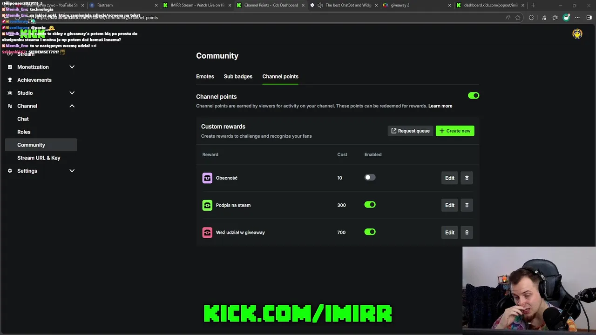596x335 pixels.
Task: Click the cost value 700
Action: click(341, 232)
